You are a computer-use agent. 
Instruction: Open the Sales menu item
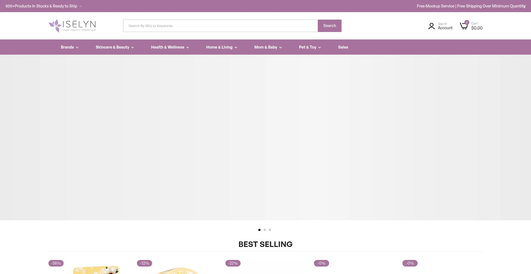tap(343, 47)
